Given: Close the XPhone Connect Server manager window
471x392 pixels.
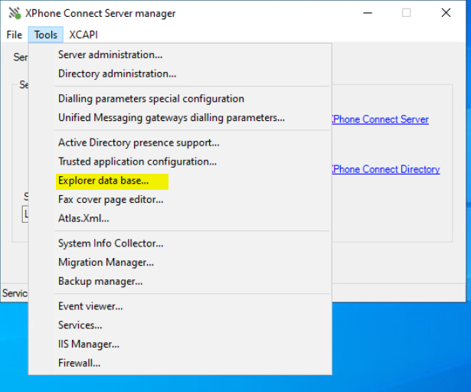Looking at the screenshot, I should point(446,13).
